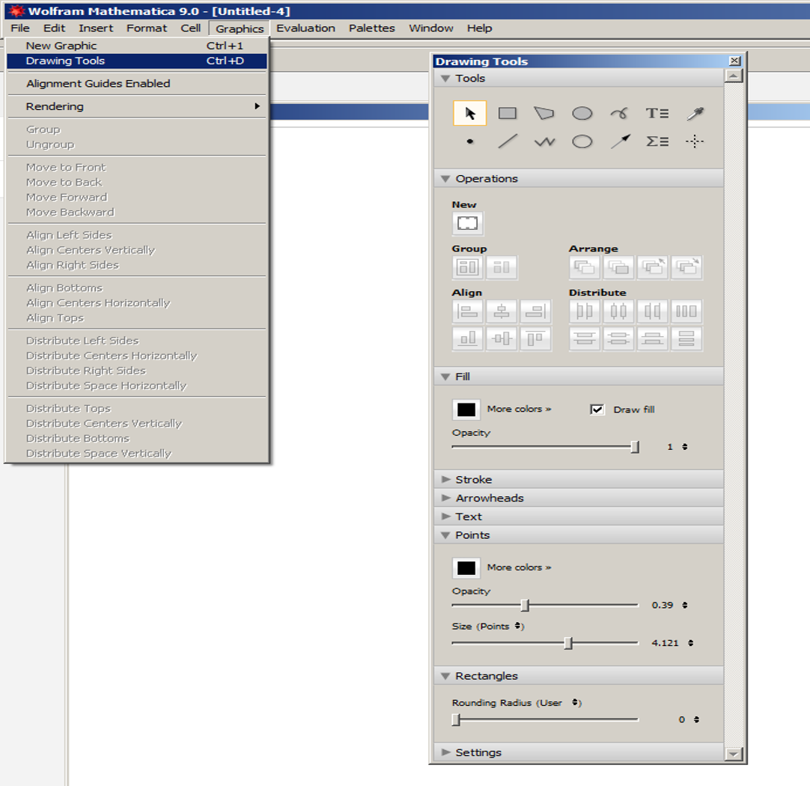The height and width of the screenshot is (786, 810).
Task: Click the black Points color swatch
Action: pyautogui.click(x=466, y=568)
